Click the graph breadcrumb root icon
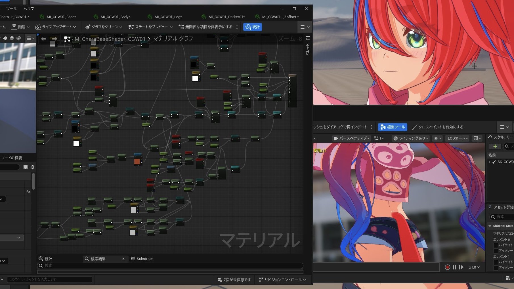This screenshot has width=514, height=289. click(x=67, y=39)
